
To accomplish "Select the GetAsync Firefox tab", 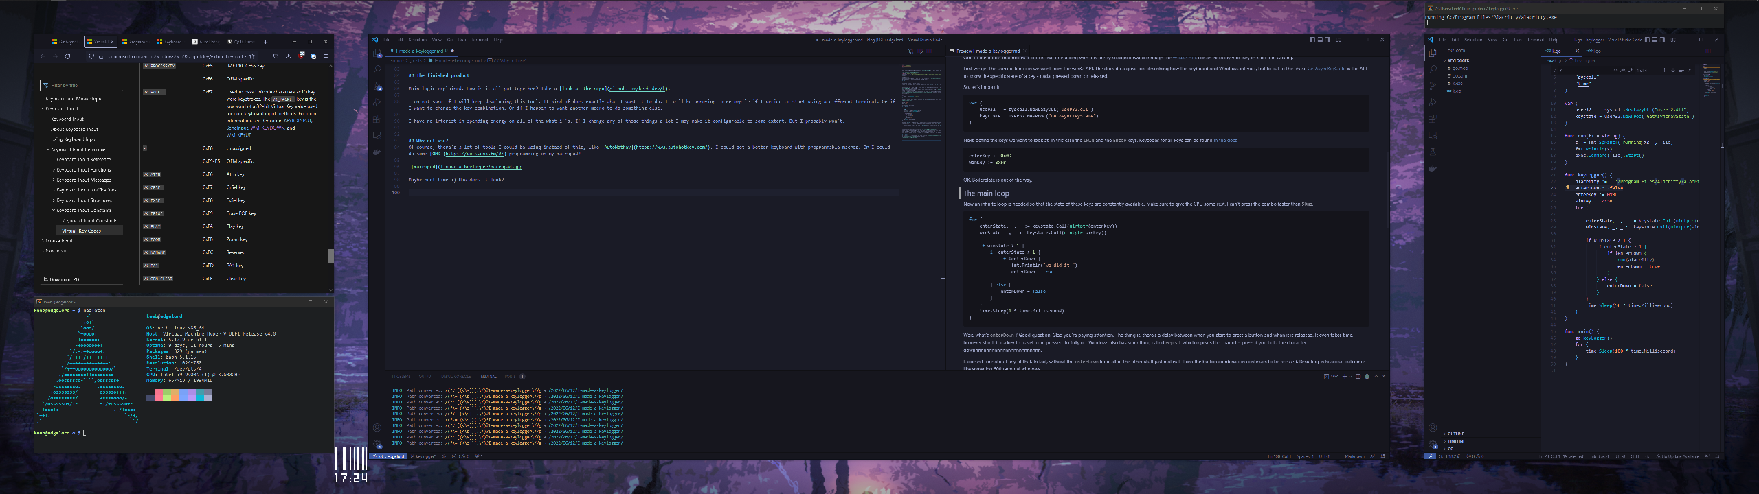I will [65, 42].
